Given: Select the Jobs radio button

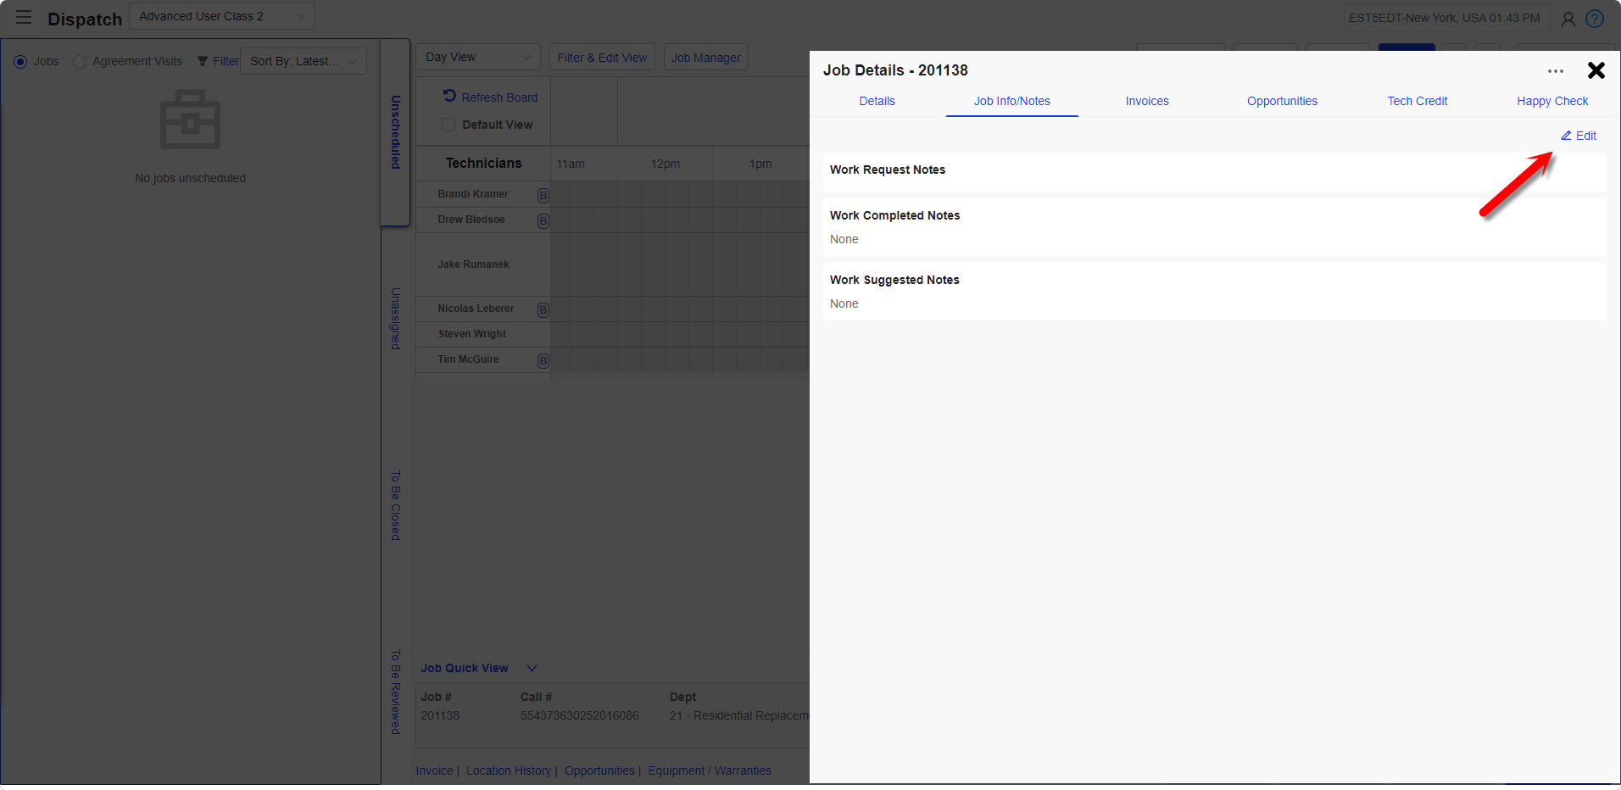Looking at the screenshot, I should pyautogui.click(x=21, y=62).
